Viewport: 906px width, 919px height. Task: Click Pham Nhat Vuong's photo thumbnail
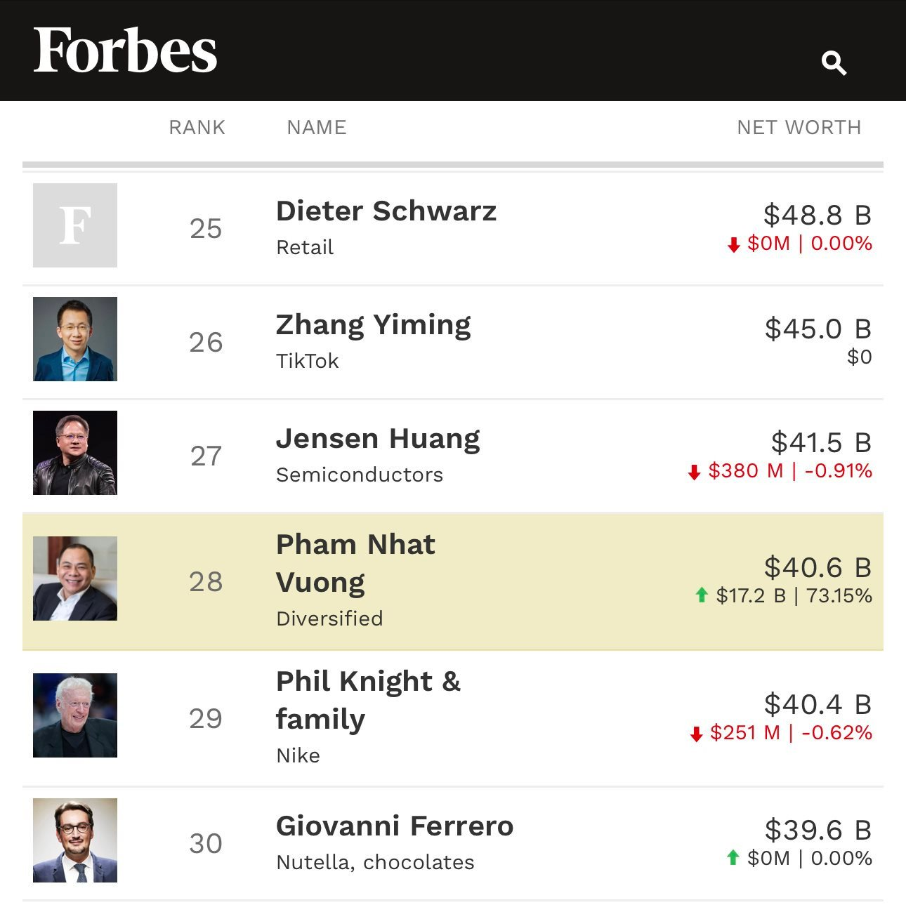pyautogui.click(x=75, y=578)
